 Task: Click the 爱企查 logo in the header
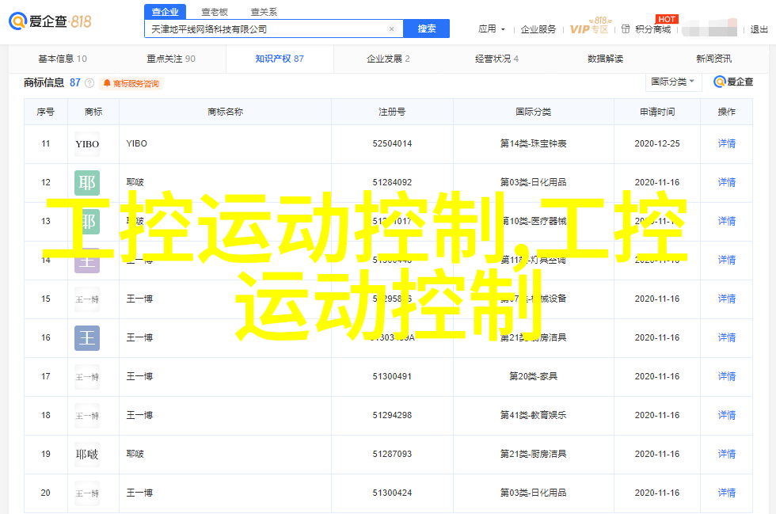(50, 21)
